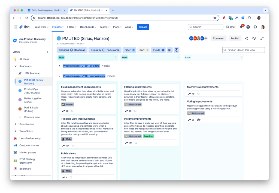This screenshot has width=279, height=193.
Task: Collapse the Roadmaps section in sidebar
Action: point(16,66)
